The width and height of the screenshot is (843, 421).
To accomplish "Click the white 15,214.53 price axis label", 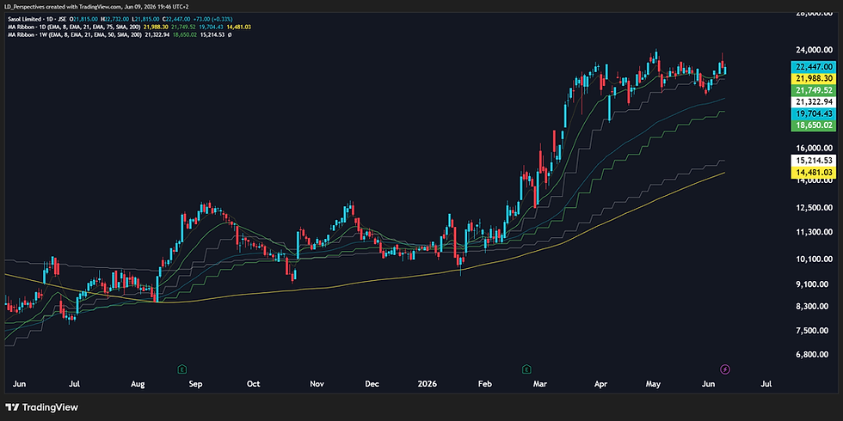I will [814, 160].
